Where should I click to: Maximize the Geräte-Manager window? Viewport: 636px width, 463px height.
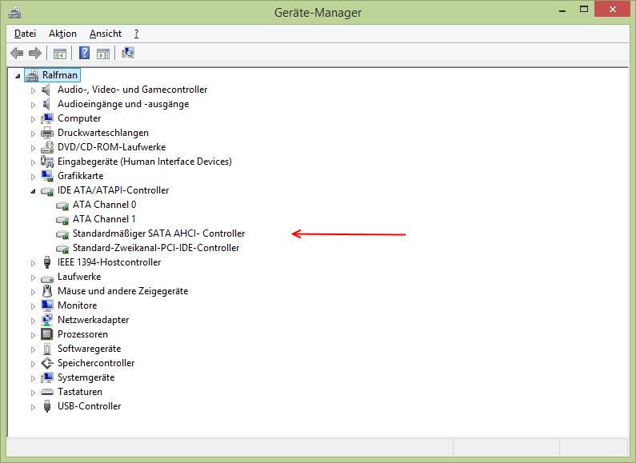click(x=584, y=9)
